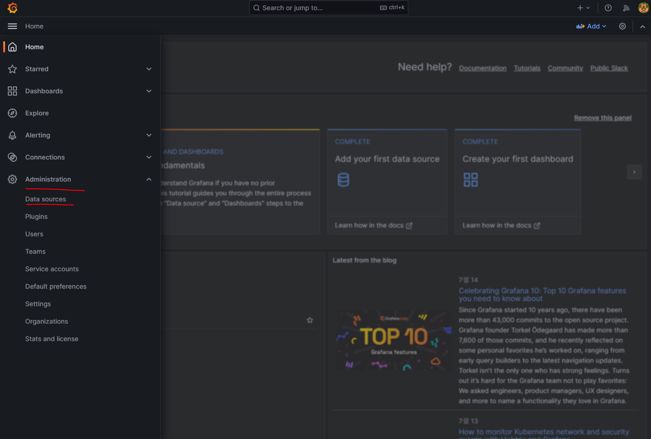Viewport: 651px width, 439px height.
Task: Open Users under Administration
Action: [x=34, y=234]
